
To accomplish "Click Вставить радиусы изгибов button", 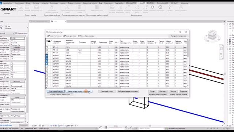I will coord(158,95).
